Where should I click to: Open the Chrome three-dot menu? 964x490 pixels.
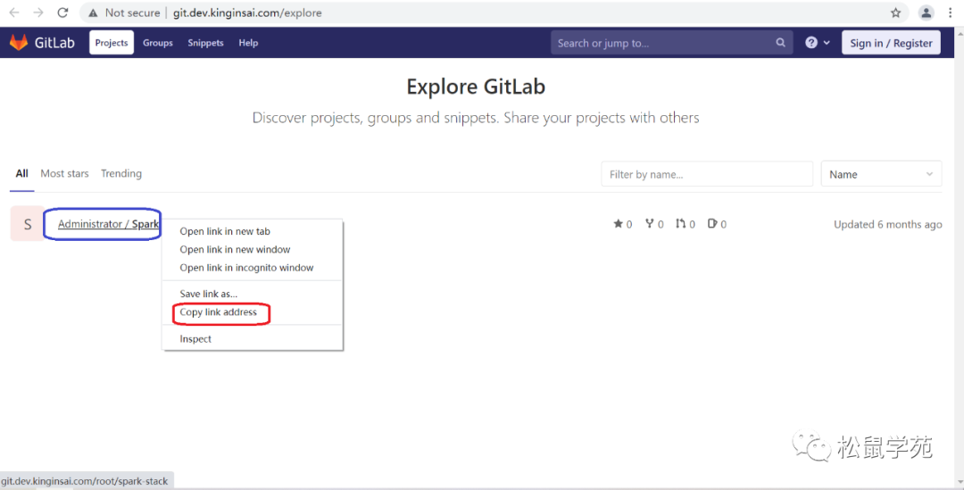(x=950, y=12)
